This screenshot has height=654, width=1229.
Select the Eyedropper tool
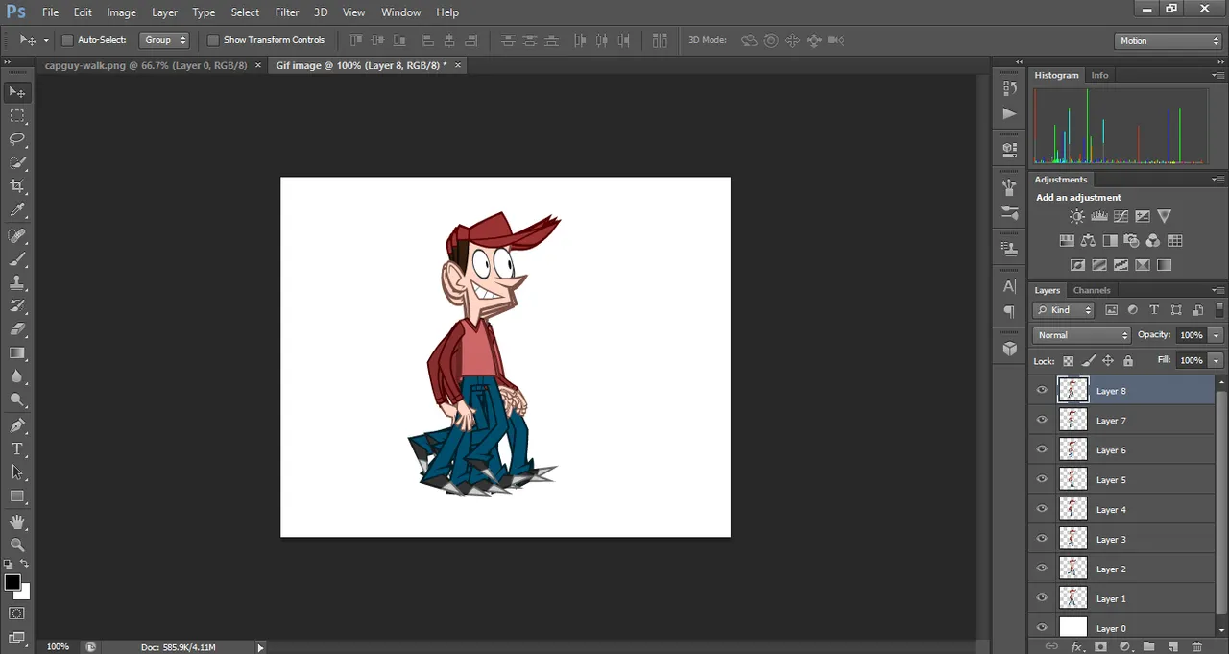(x=17, y=210)
